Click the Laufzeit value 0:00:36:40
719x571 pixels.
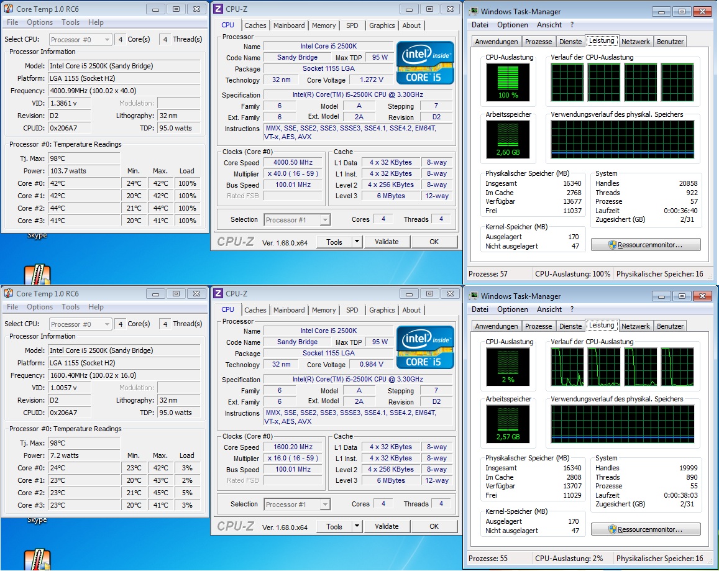click(x=680, y=211)
